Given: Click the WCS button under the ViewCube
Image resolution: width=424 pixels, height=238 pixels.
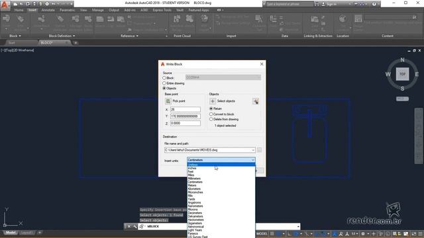Looking at the screenshot, I should [x=402, y=99].
